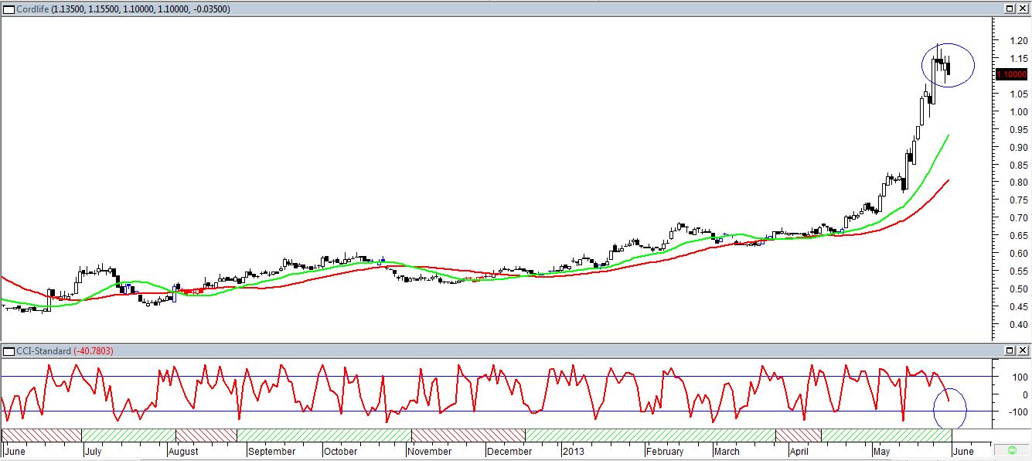
Task: Click the CCI-Standard indicator label
Action: click(43, 351)
